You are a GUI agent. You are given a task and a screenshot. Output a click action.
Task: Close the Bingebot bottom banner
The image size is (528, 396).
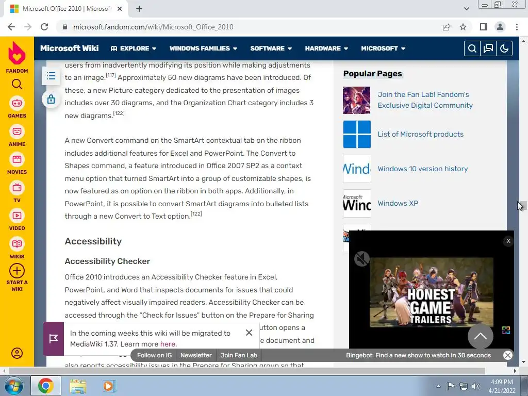(507, 355)
